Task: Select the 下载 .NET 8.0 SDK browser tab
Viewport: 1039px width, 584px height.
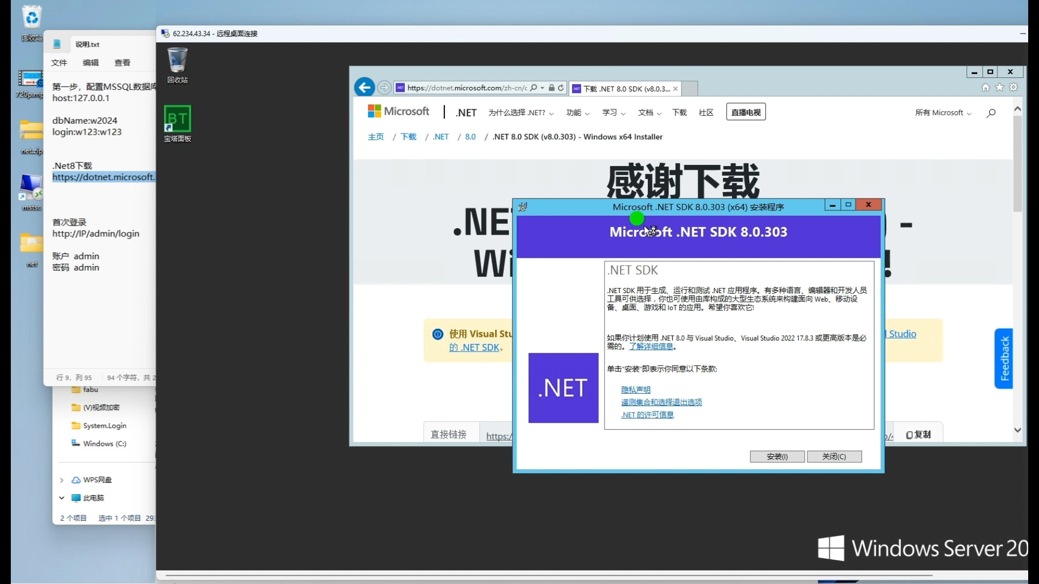Action: (x=626, y=89)
